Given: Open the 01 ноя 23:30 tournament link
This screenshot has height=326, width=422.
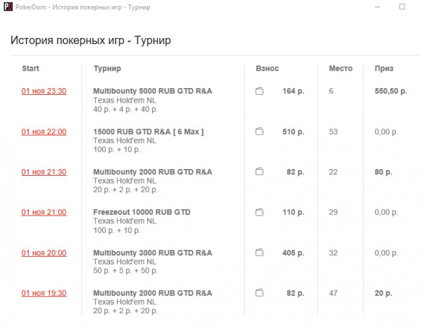Looking at the screenshot, I should [x=44, y=91].
